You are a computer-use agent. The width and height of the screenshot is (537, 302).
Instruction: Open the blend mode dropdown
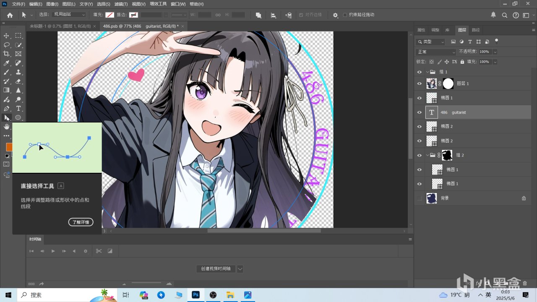436,52
